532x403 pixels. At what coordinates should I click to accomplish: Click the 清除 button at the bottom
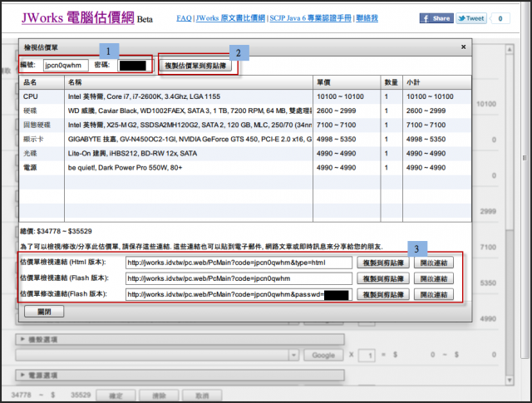[x=159, y=396]
